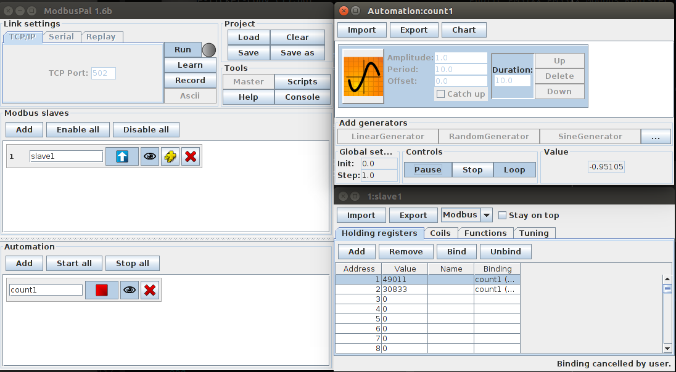This screenshot has width=676, height=372.
Task: Click the Stop control button
Action: point(472,169)
